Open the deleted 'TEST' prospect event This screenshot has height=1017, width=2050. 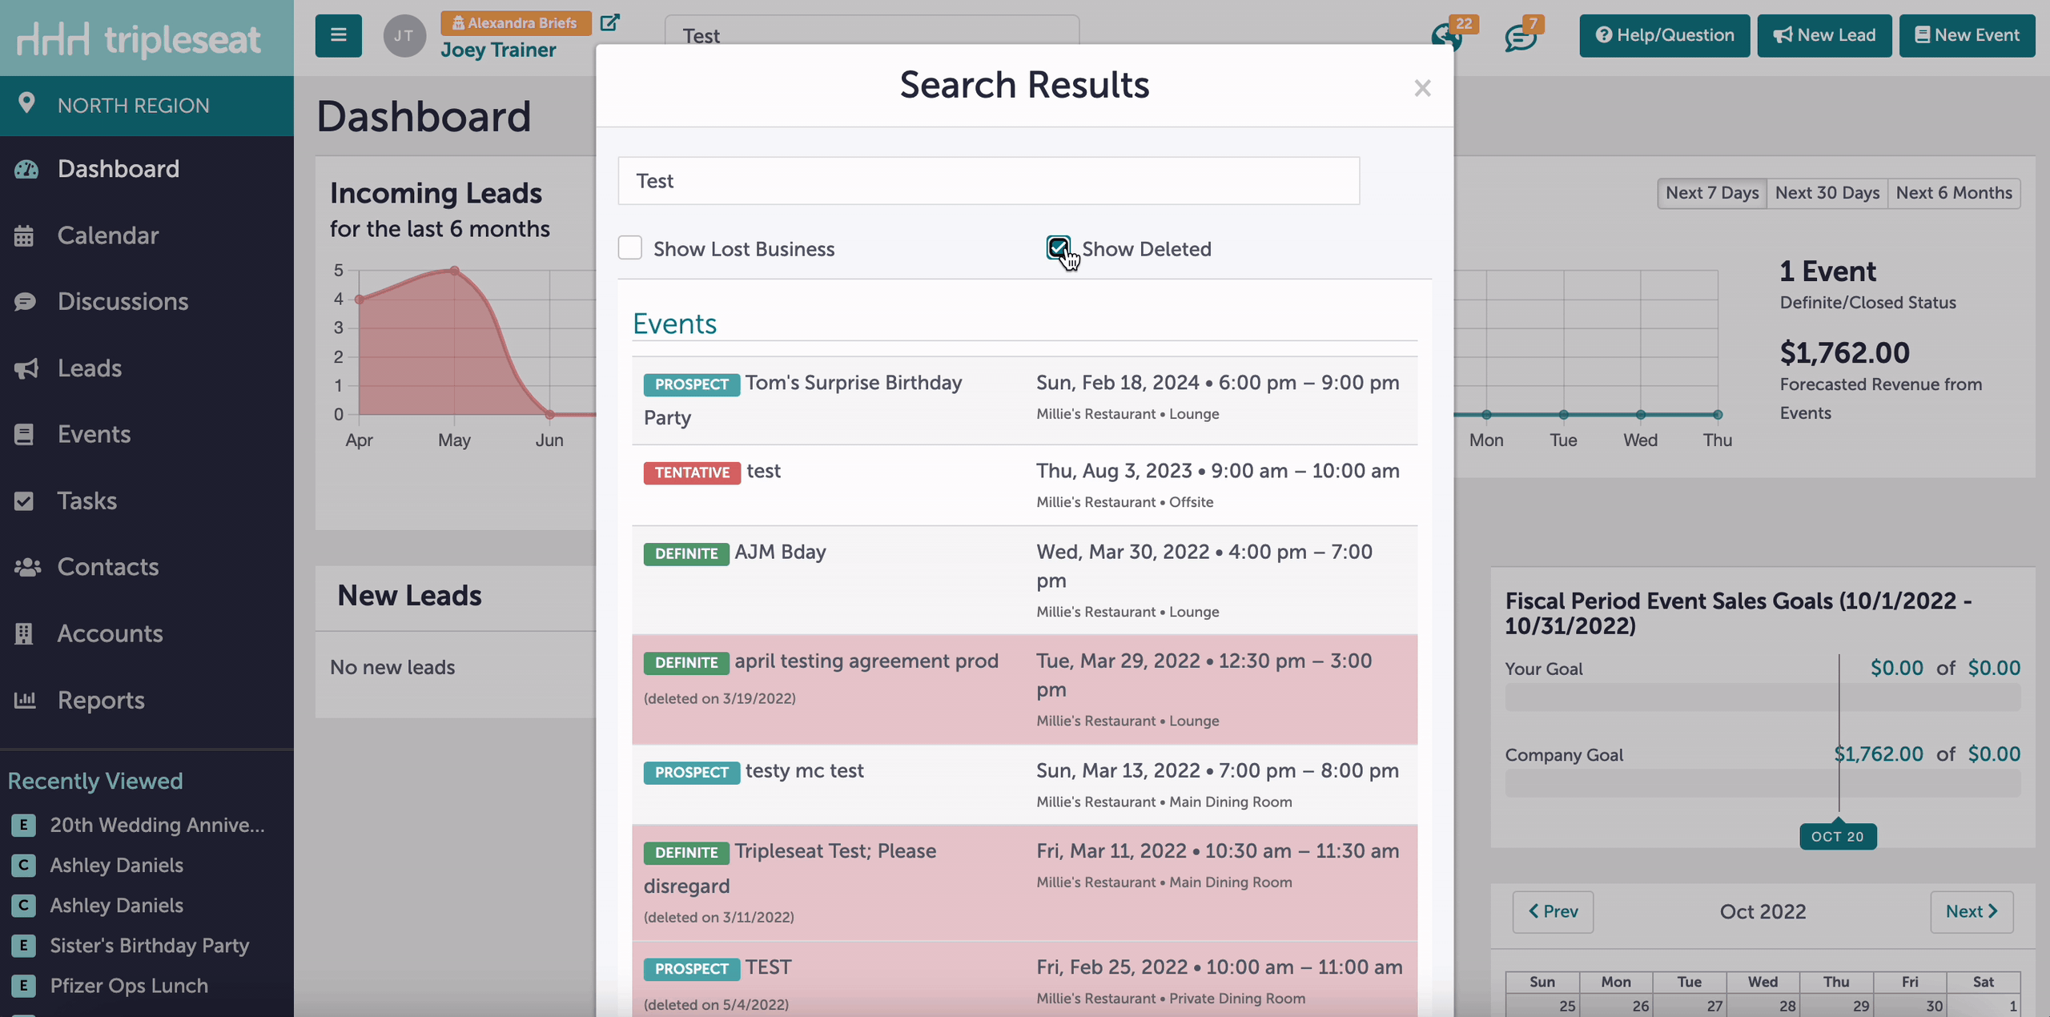[1024, 979]
